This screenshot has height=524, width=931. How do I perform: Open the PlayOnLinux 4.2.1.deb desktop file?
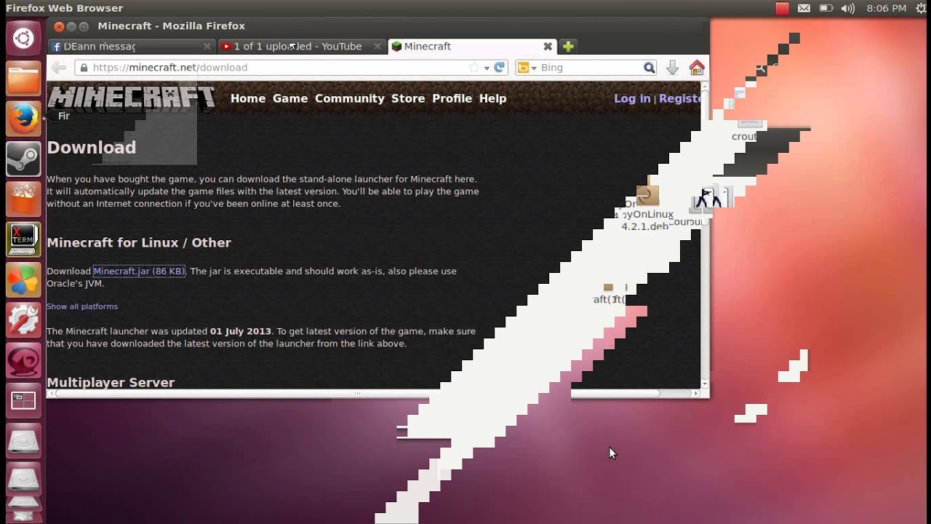tap(647, 207)
